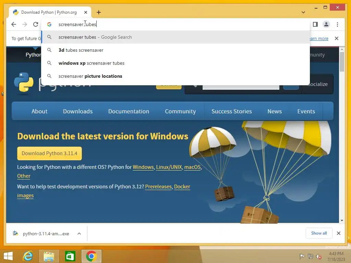Open the Community nav item
This screenshot has width=351, height=263.
pyautogui.click(x=180, y=111)
